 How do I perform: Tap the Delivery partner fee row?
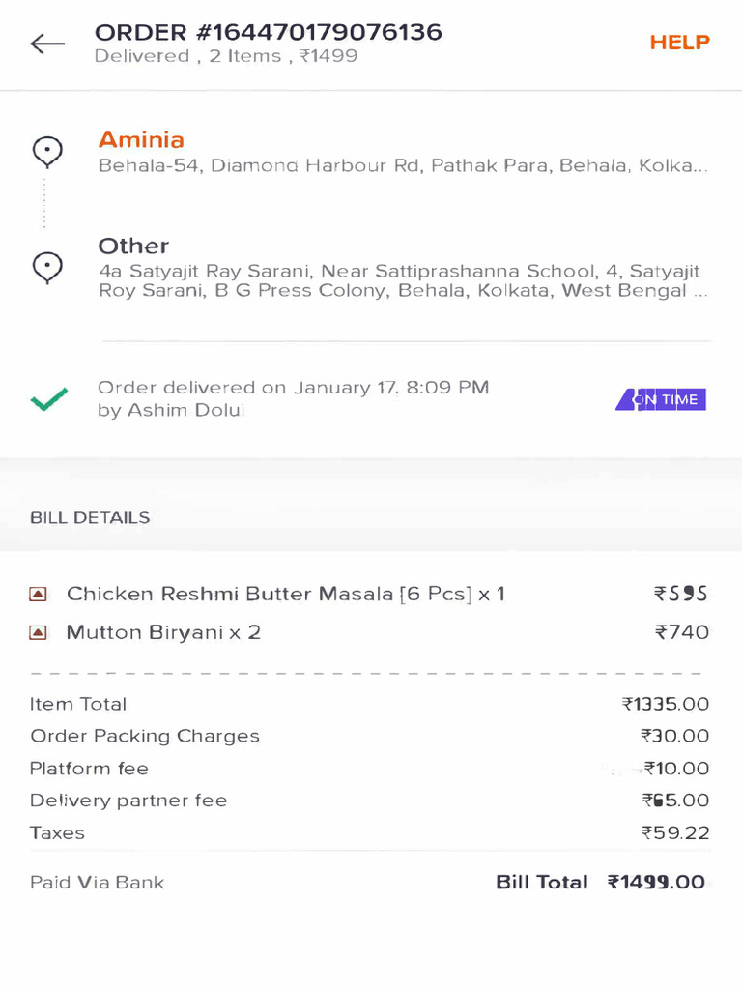point(128,801)
